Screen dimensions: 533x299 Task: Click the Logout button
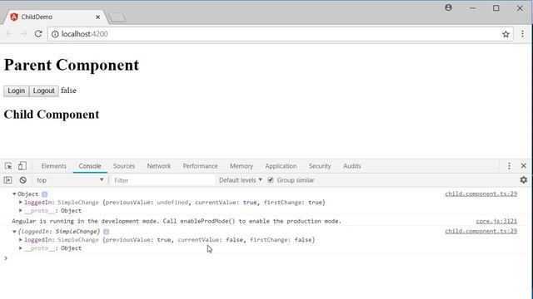(x=44, y=91)
